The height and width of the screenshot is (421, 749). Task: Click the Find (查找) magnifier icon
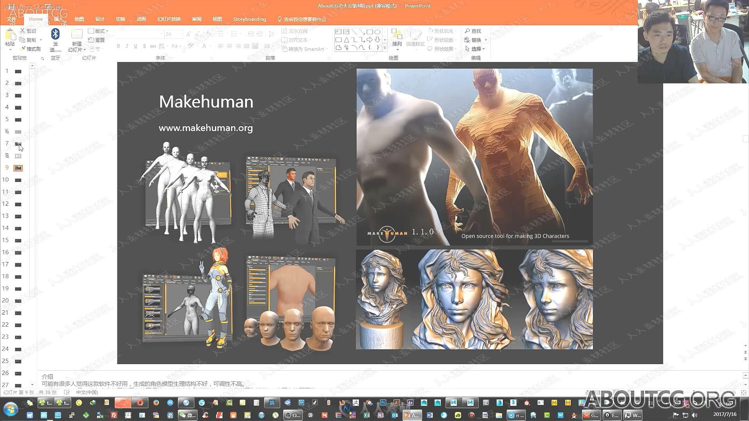click(467, 31)
